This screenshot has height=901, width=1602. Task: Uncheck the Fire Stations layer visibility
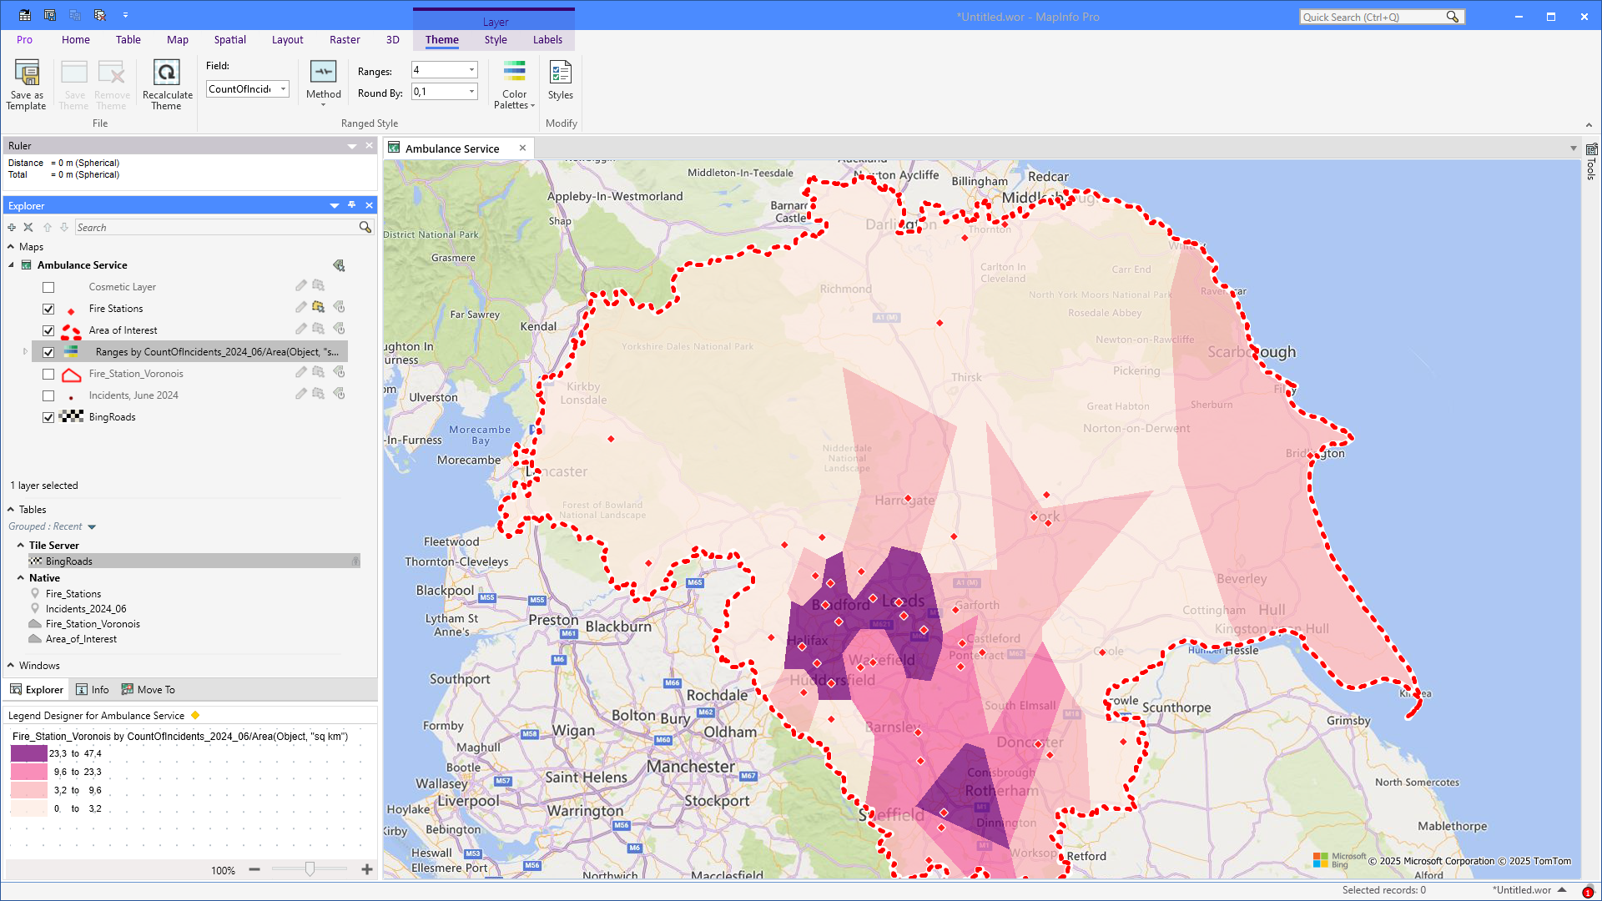click(48, 309)
